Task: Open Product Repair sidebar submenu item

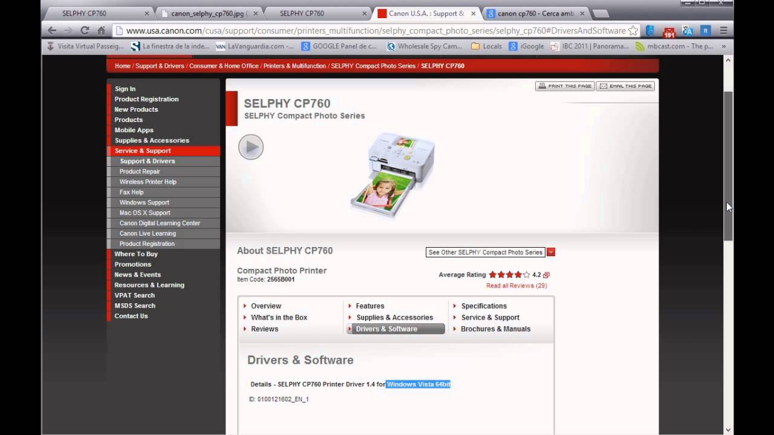Action: 140,172
